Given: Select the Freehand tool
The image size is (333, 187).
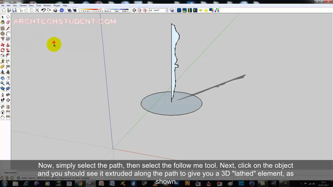Looking at the screenshot, I should point(8,39).
